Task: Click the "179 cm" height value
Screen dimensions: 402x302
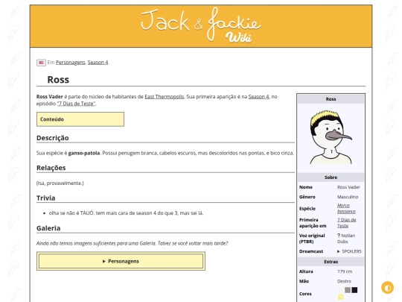Action: click(x=345, y=271)
